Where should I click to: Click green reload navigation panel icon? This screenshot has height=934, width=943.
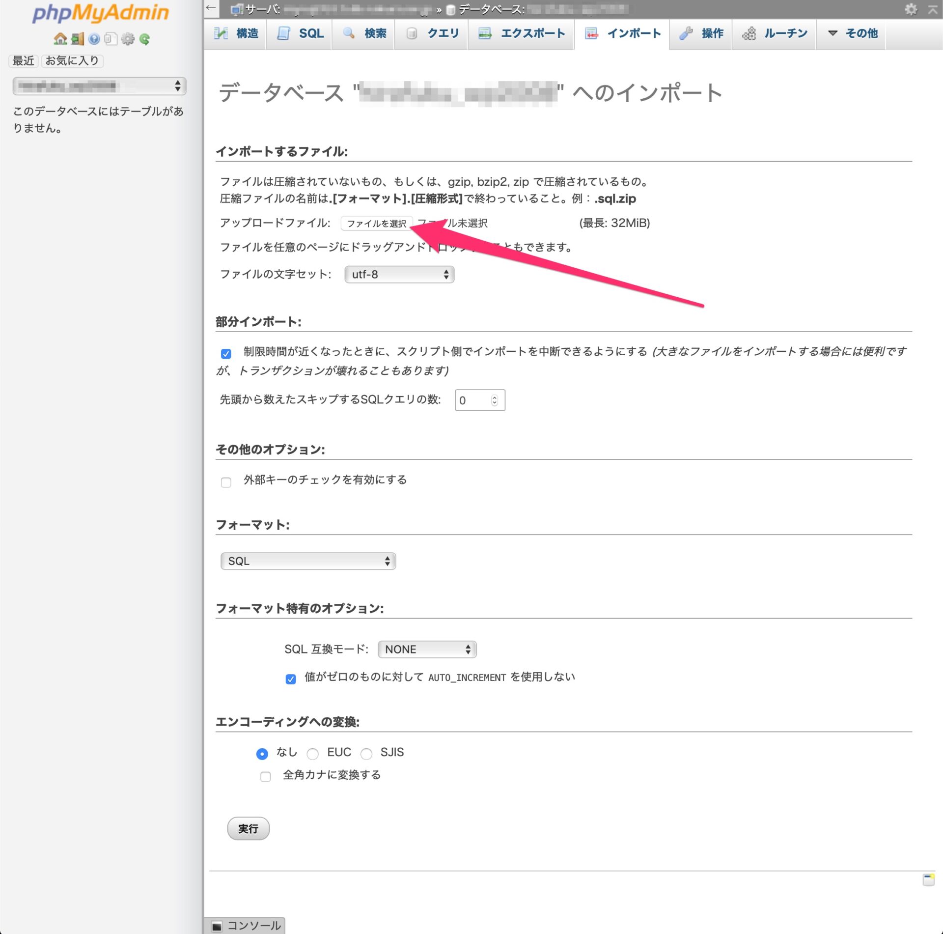[144, 39]
